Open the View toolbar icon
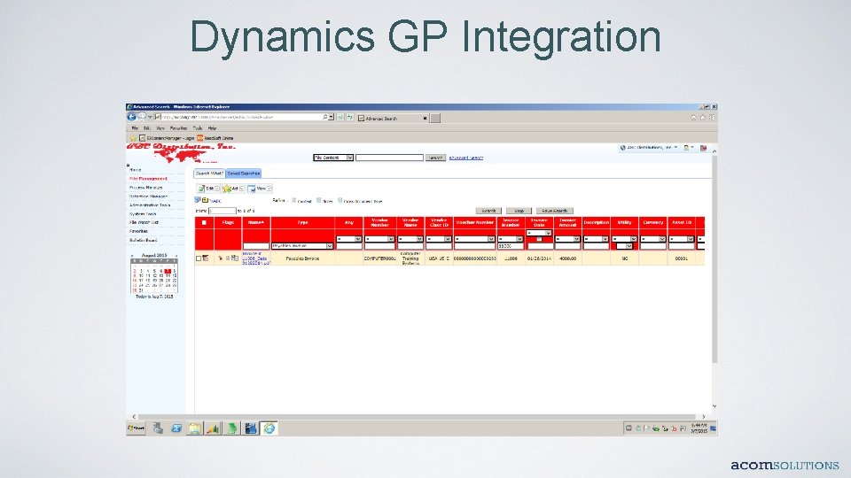851x478 pixels. 252,189
